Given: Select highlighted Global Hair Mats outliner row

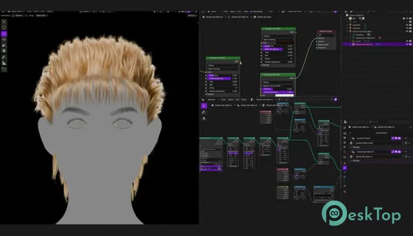Looking at the screenshot, I should (x=377, y=44).
